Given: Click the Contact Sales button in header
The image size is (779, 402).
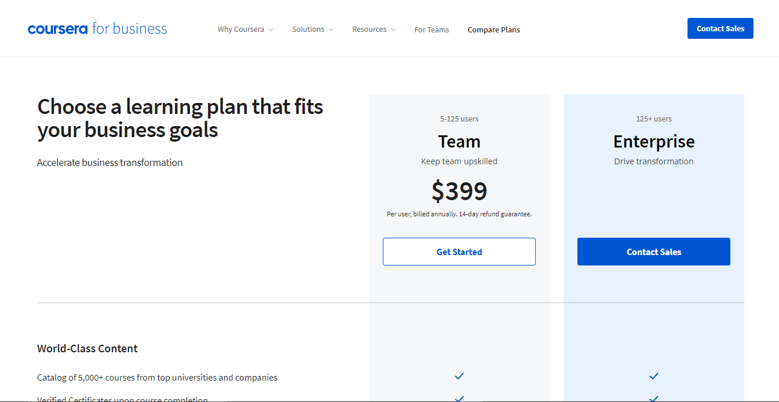Looking at the screenshot, I should tap(720, 28).
